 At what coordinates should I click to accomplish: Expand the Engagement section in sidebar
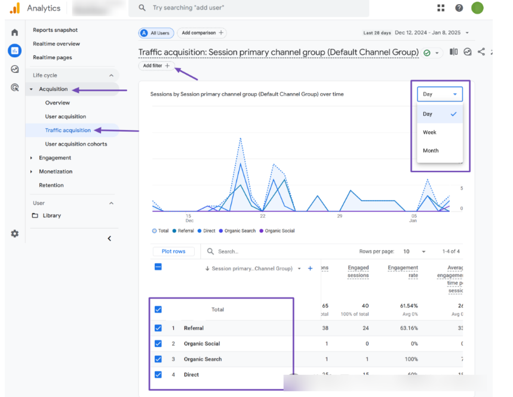(x=55, y=158)
